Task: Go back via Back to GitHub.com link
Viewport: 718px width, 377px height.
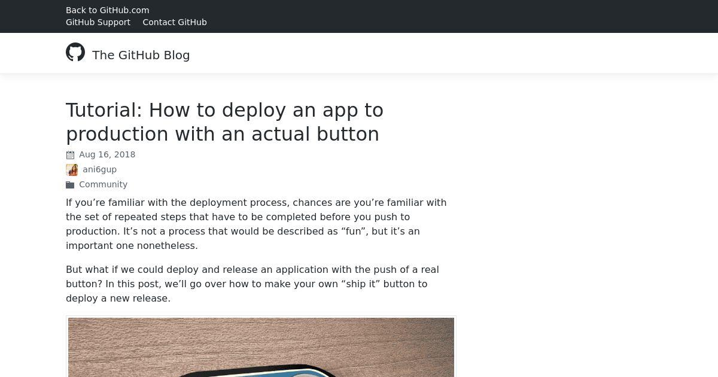Action: pyautogui.click(x=108, y=10)
